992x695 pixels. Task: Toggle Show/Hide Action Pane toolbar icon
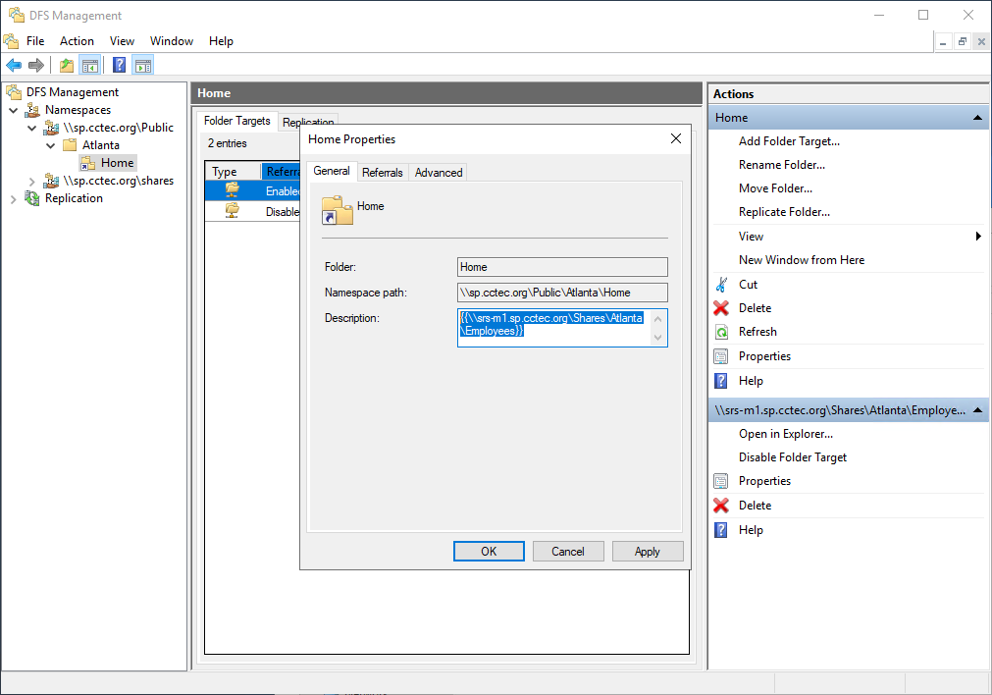pyautogui.click(x=143, y=66)
